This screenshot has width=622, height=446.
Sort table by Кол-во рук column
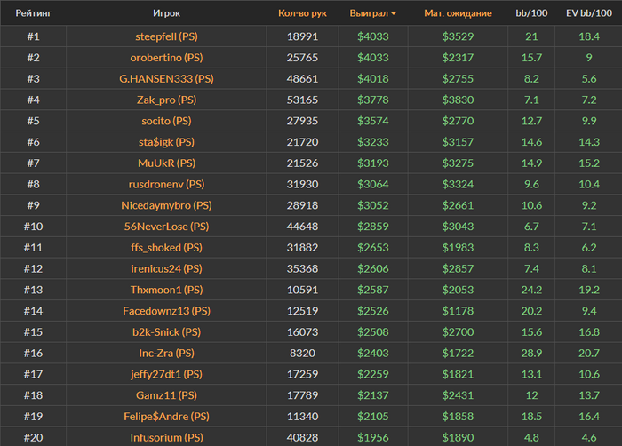pyautogui.click(x=302, y=13)
